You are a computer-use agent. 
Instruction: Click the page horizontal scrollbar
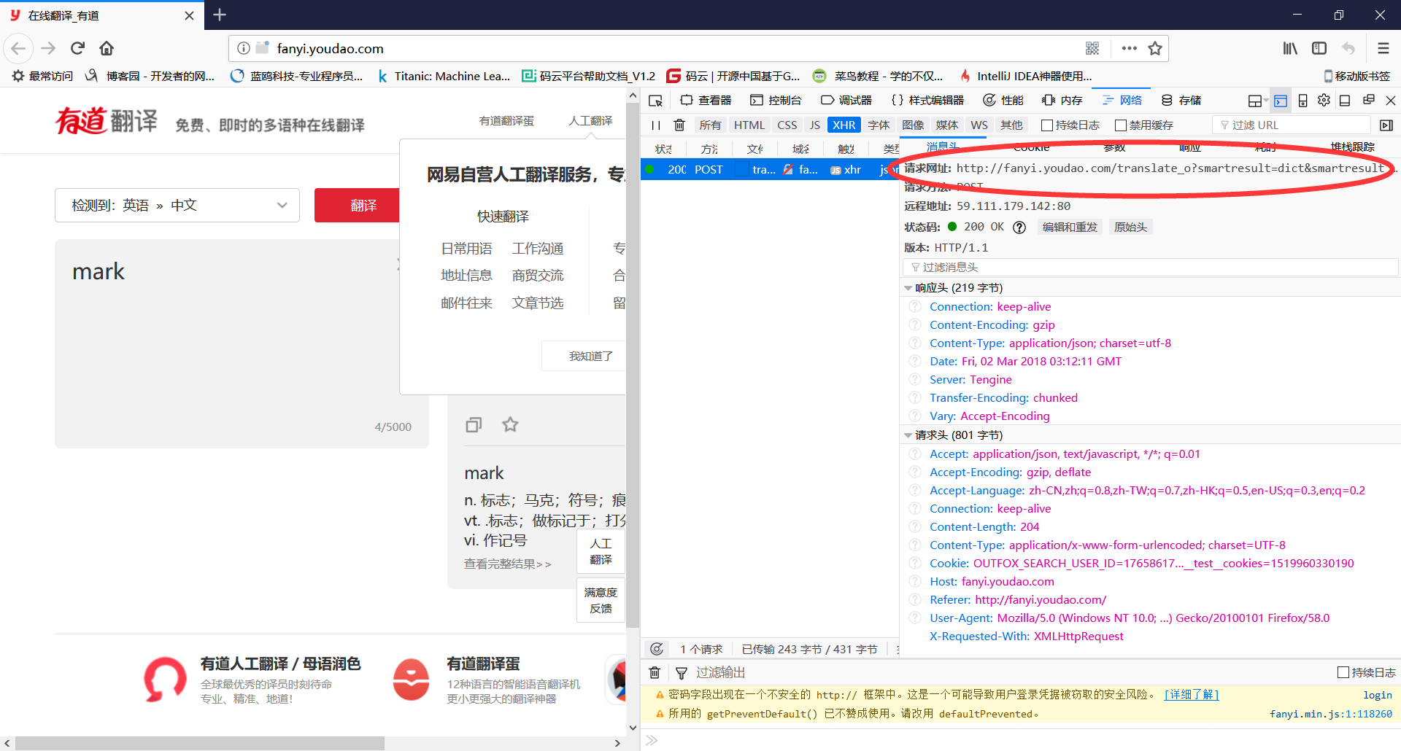tap(199, 743)
